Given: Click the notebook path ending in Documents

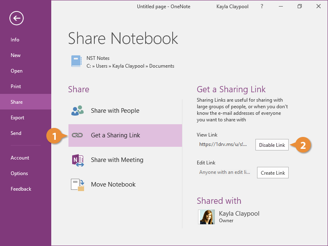Looking at the screenshot, I should pyautogui.click(x=130, y=66).
